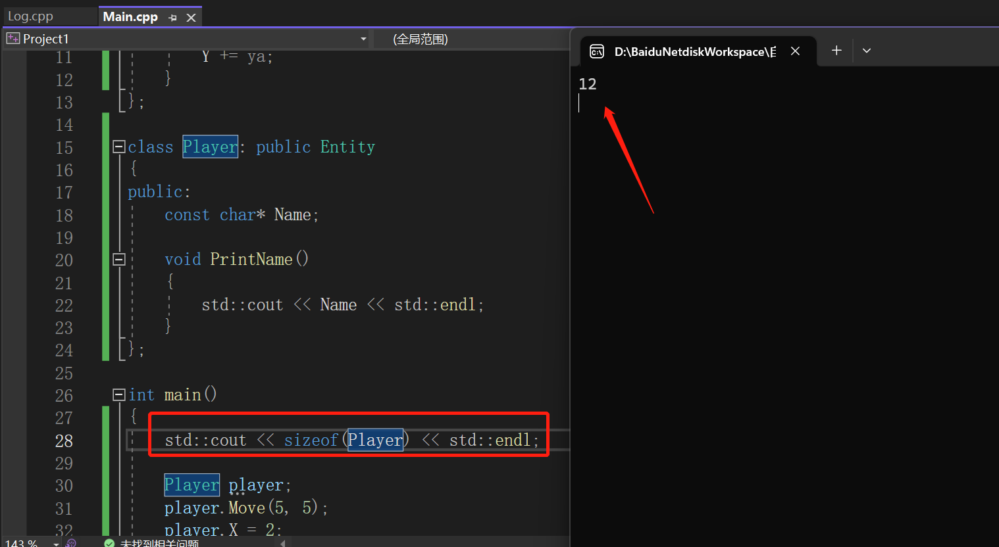This screenshot has width=999, height=547.
Task: Click the sizeof keyword on line 28
Action: click(311, 440)
